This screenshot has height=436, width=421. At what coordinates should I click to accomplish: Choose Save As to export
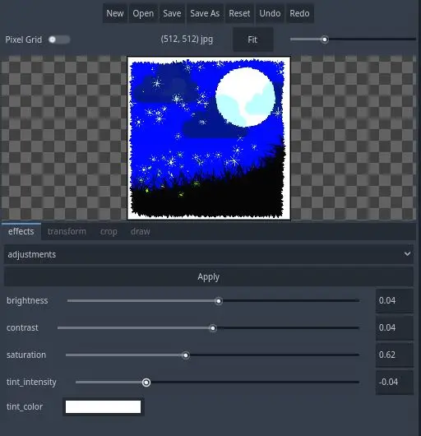click(x=205, y=13)
